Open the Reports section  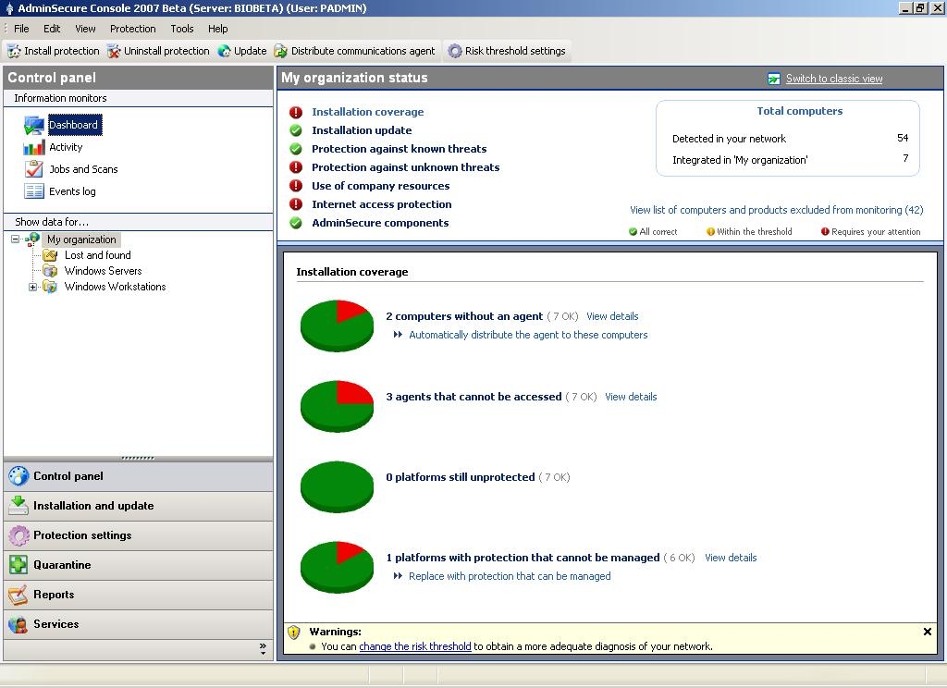pos(53,595)
